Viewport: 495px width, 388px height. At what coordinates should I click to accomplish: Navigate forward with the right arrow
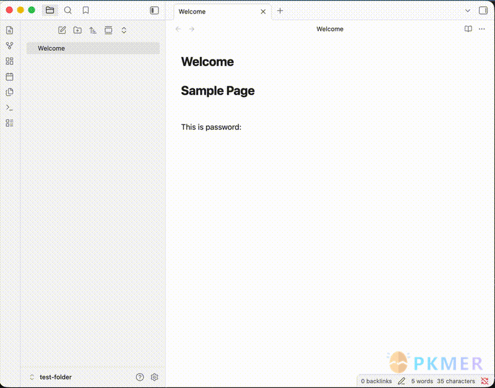[x=192, y=29]
